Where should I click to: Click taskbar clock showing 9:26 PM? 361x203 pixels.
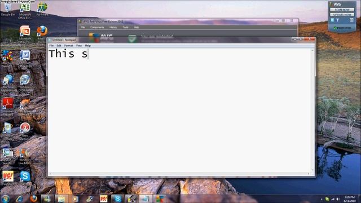pyautogui.click(x=350, y=199)
